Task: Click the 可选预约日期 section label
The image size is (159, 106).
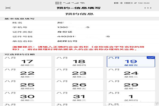Action: [x=20, y=55]
